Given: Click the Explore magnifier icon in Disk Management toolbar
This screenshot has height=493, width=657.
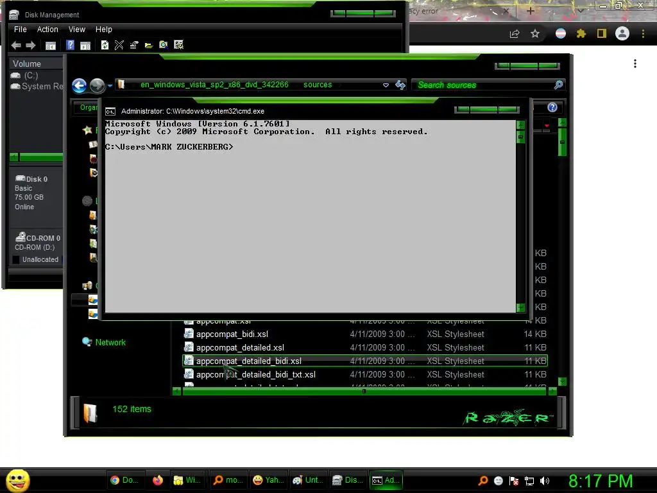Looking at the screenshot, I should [x=164, y=45].
